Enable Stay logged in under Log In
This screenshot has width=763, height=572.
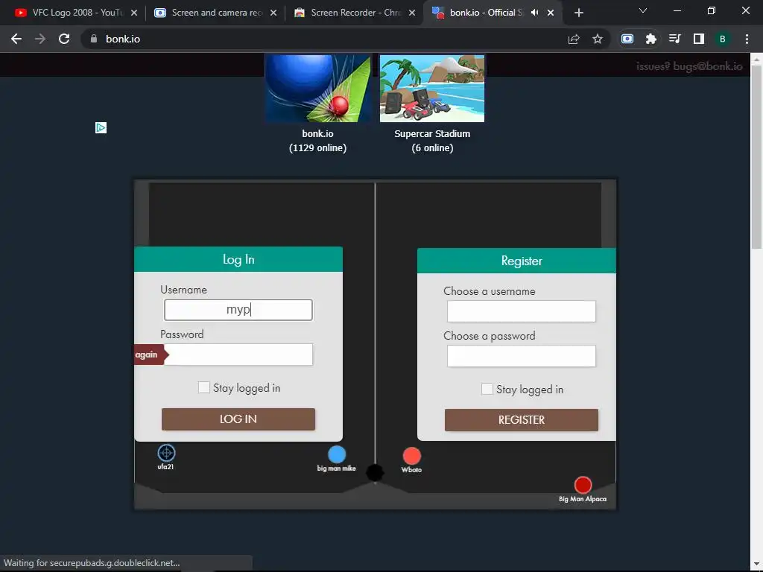click(x=204, y=387)
